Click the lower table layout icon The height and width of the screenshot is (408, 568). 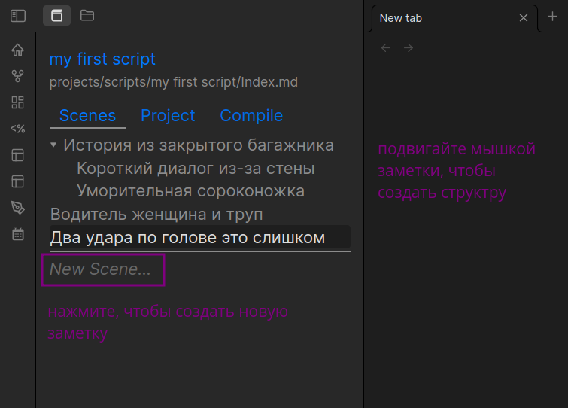tap(18, 181)
